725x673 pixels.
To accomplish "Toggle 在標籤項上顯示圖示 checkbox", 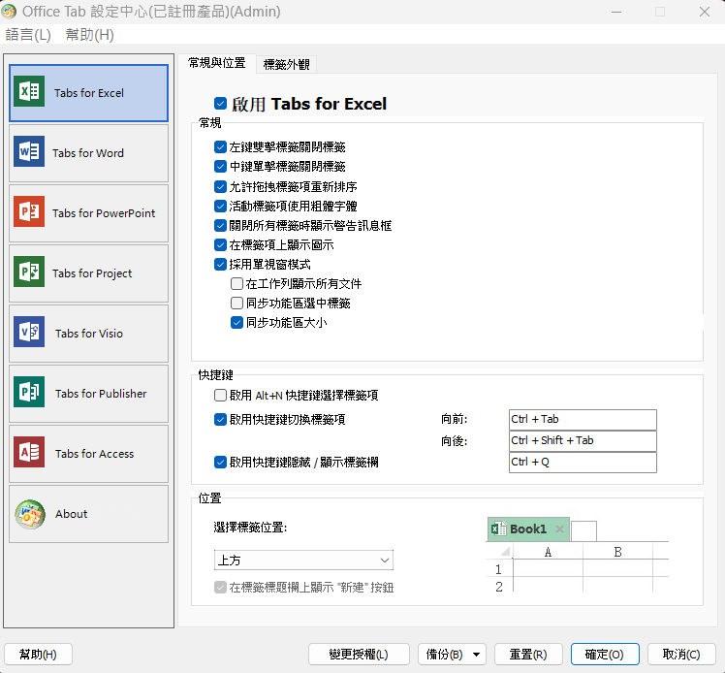I will coord(220,244).
